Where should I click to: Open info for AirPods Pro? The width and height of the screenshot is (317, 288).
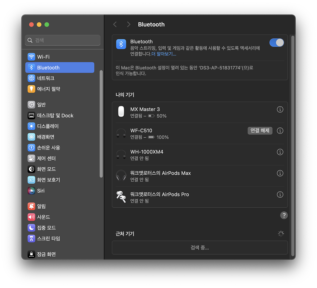[x=280, y=194]
